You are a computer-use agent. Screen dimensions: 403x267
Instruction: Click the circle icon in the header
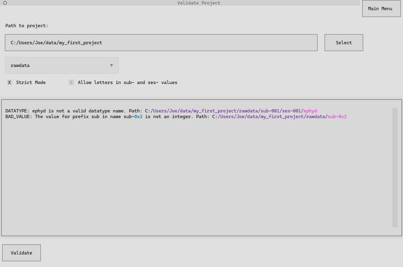5,3
